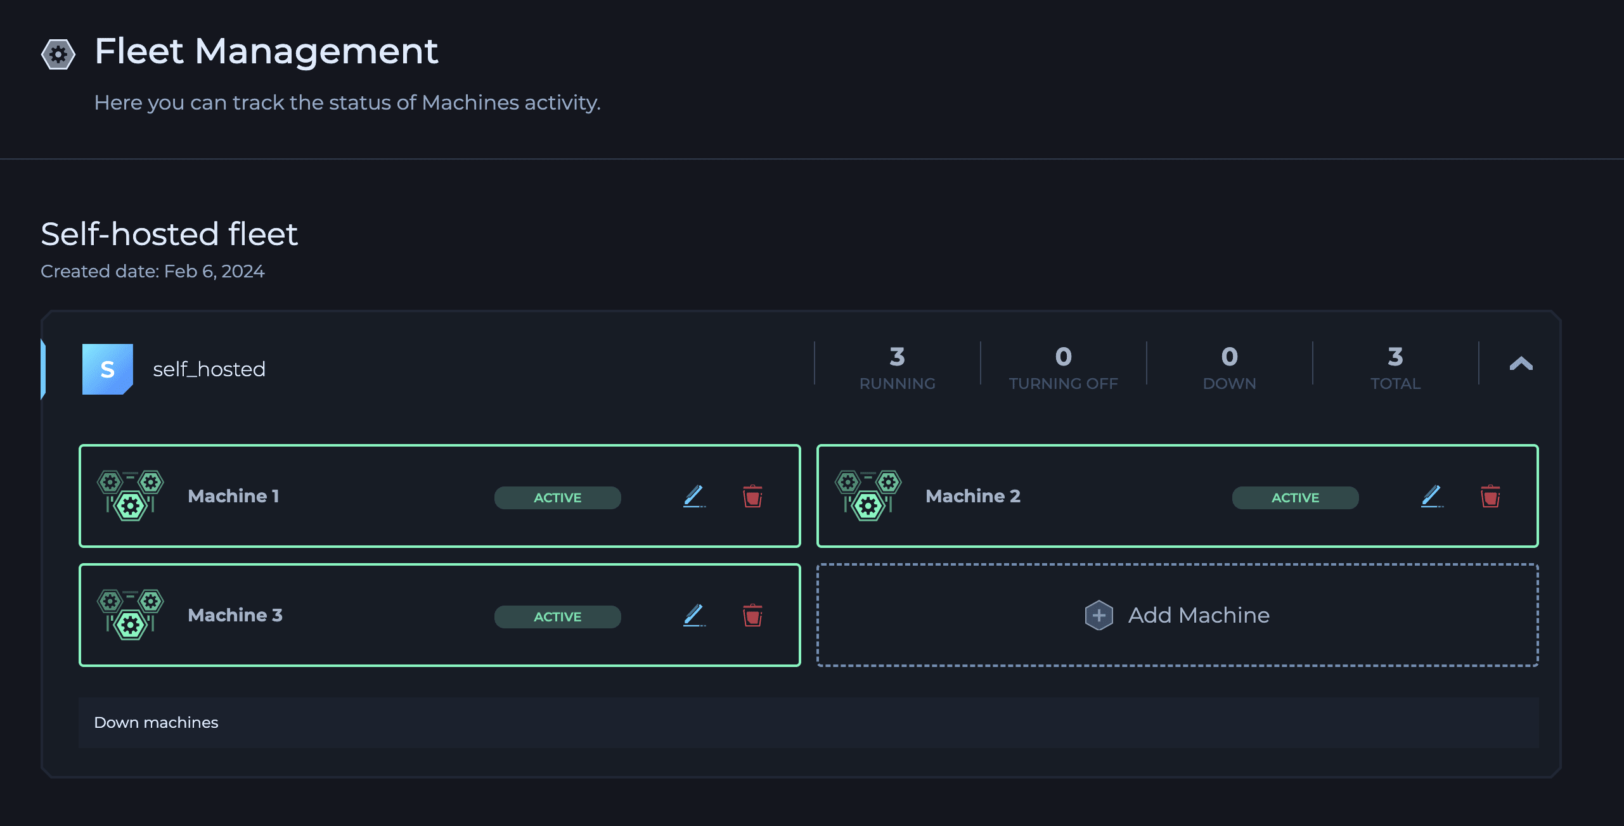
Task: Delete Machine 1 with the trash icon
Action: 752,496
